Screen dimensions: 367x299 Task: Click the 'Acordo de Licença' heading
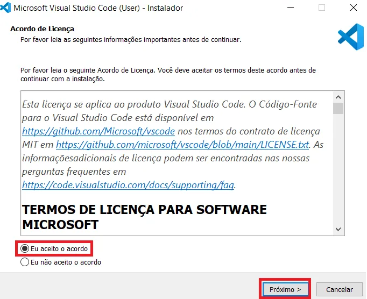(x=42, y=29)
